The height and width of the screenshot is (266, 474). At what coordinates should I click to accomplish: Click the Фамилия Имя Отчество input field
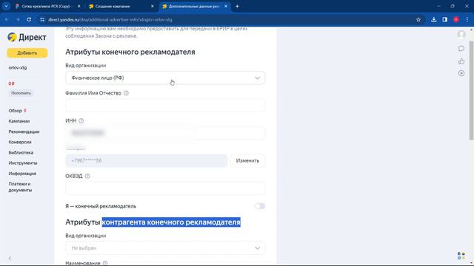tap(165, 106)
